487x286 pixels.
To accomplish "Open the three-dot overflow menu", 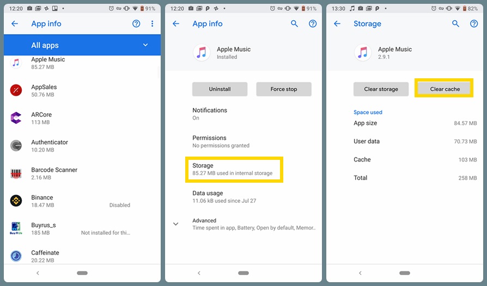I will 152,24.
